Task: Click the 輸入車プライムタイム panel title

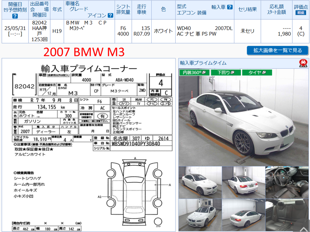Action: (203, 63)
